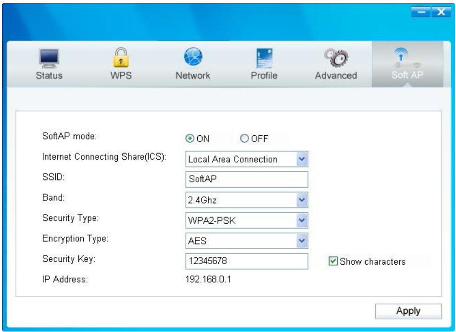Apply the SoftAP settings
This screenshot has height=332, width=456.
point(408,311)
